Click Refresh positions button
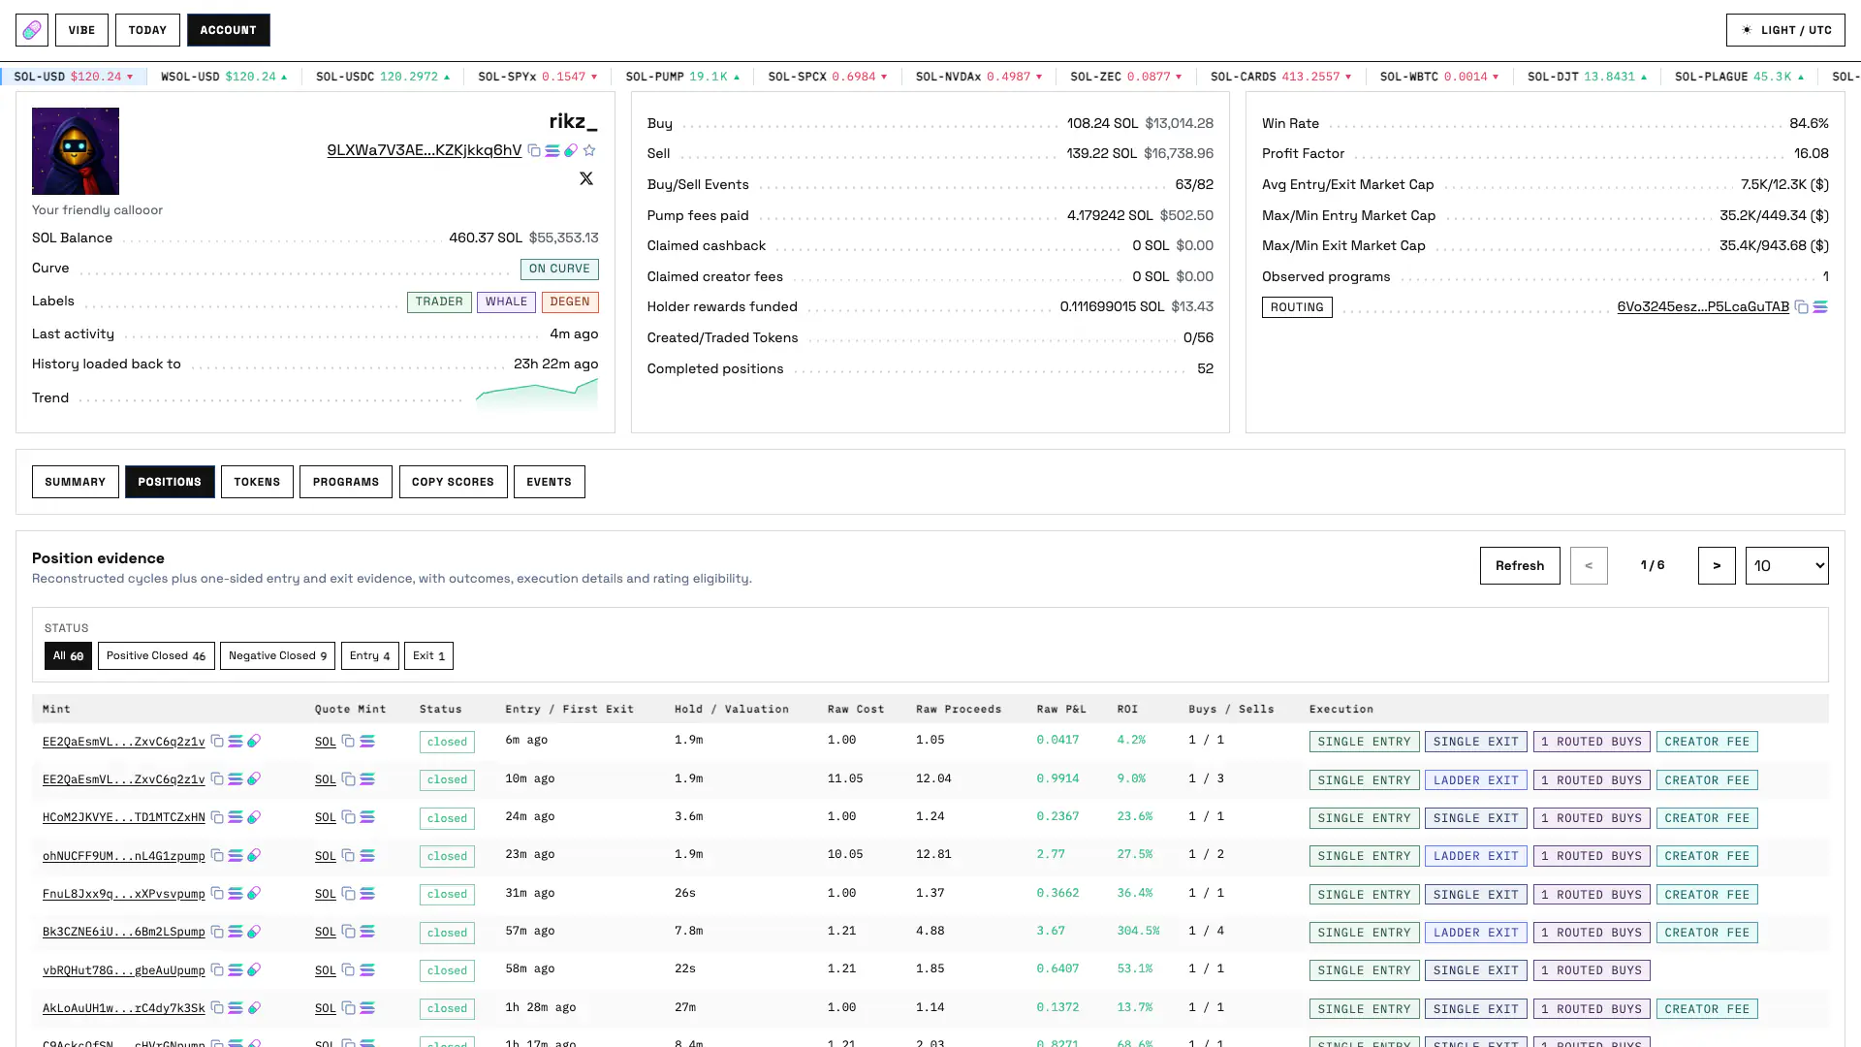The image size is (1861, 1047). [x=1520, y=565]
